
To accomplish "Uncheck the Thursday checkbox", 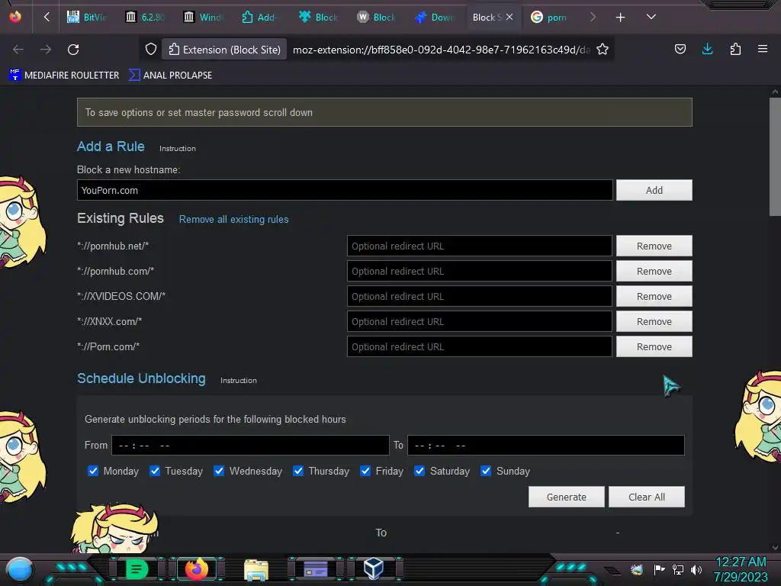I will coord(298,471).
